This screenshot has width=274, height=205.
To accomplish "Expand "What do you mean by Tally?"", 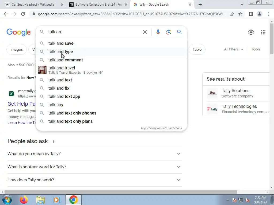I will [95, 154].
